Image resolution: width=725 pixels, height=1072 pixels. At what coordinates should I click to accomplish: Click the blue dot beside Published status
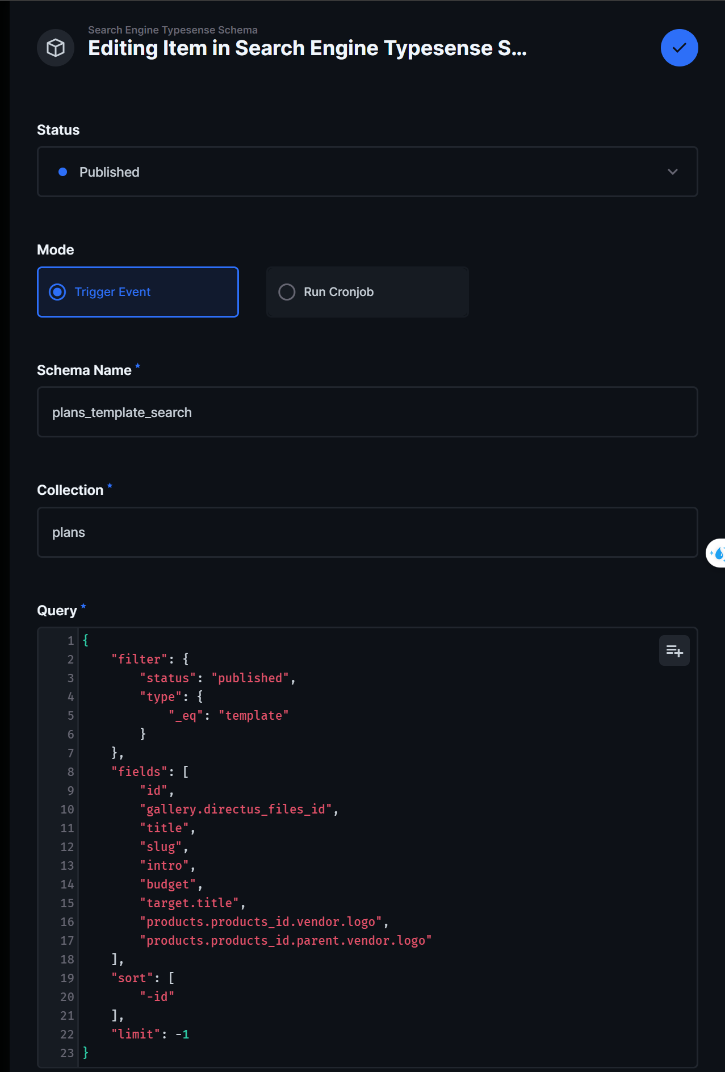coord(63,172)
